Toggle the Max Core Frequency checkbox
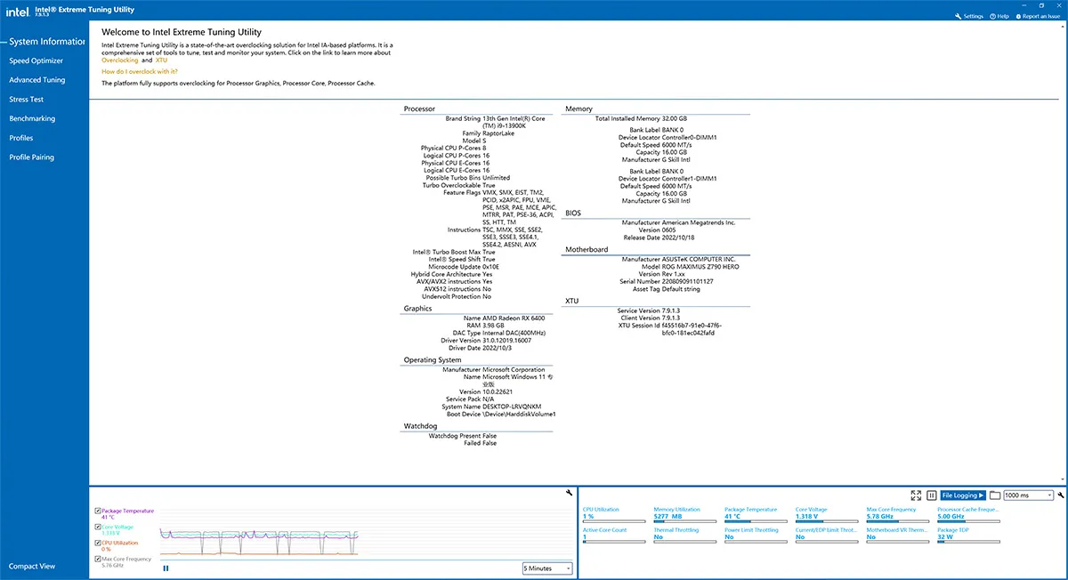1068x580 pixels. (x=98, y=559)
